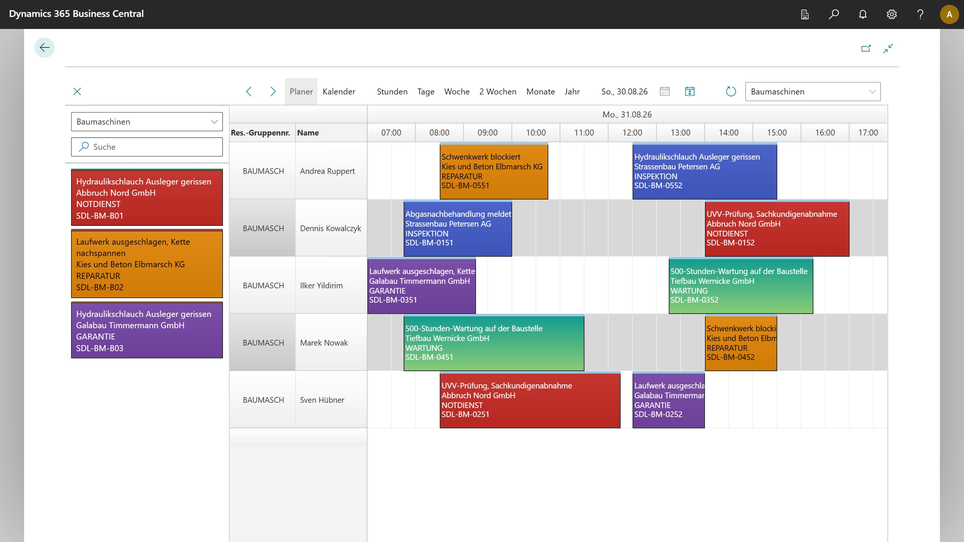The width and height of the screenshot is (964, 542).
Task: Select the Jahr time scale
Action: point(572,91)
